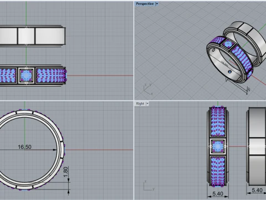Image resolution: width=266 pixels, height=200 pixels.
Task: Select the 16.50 diameter dimension text
Action: [x=24, y=147]
